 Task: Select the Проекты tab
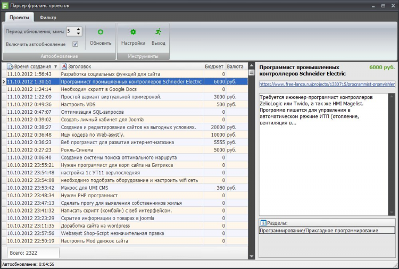click(x=19, y=18)
